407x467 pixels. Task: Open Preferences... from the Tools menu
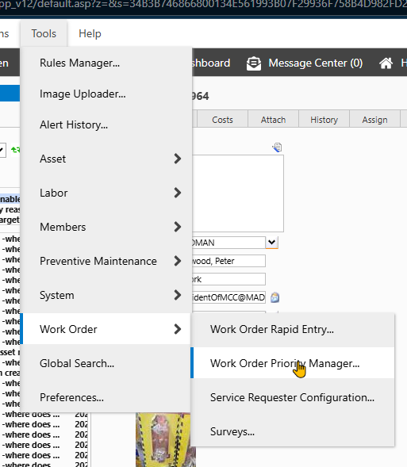(106, 397)
